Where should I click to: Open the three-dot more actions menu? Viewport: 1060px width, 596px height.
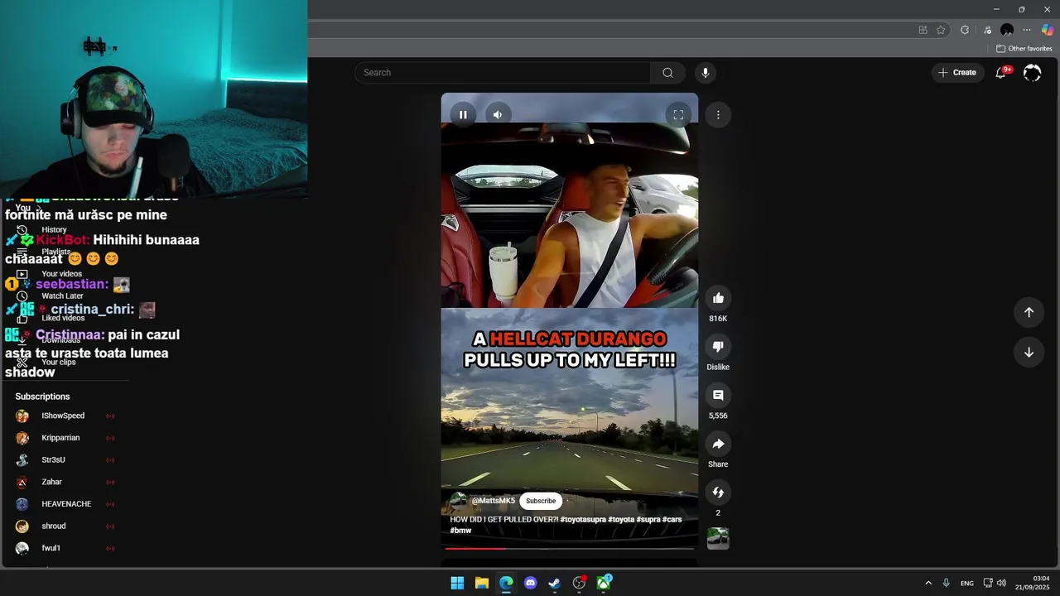[x=718, y=115]
